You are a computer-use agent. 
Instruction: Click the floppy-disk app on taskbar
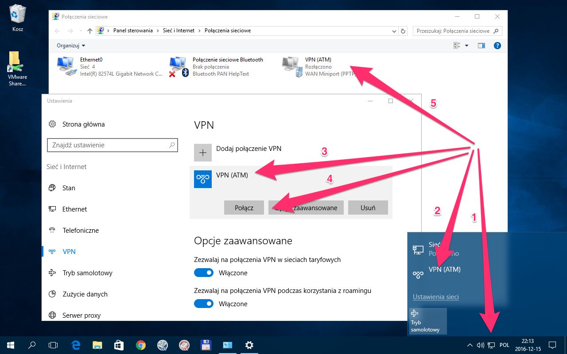point(206,345)
